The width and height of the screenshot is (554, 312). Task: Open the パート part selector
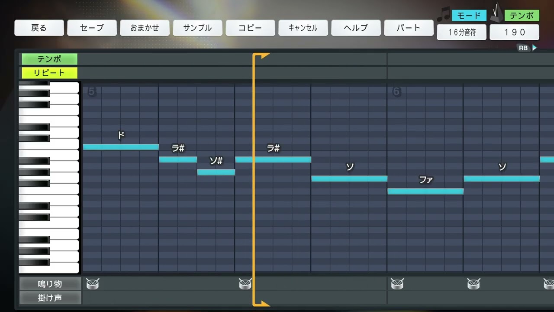409,28
